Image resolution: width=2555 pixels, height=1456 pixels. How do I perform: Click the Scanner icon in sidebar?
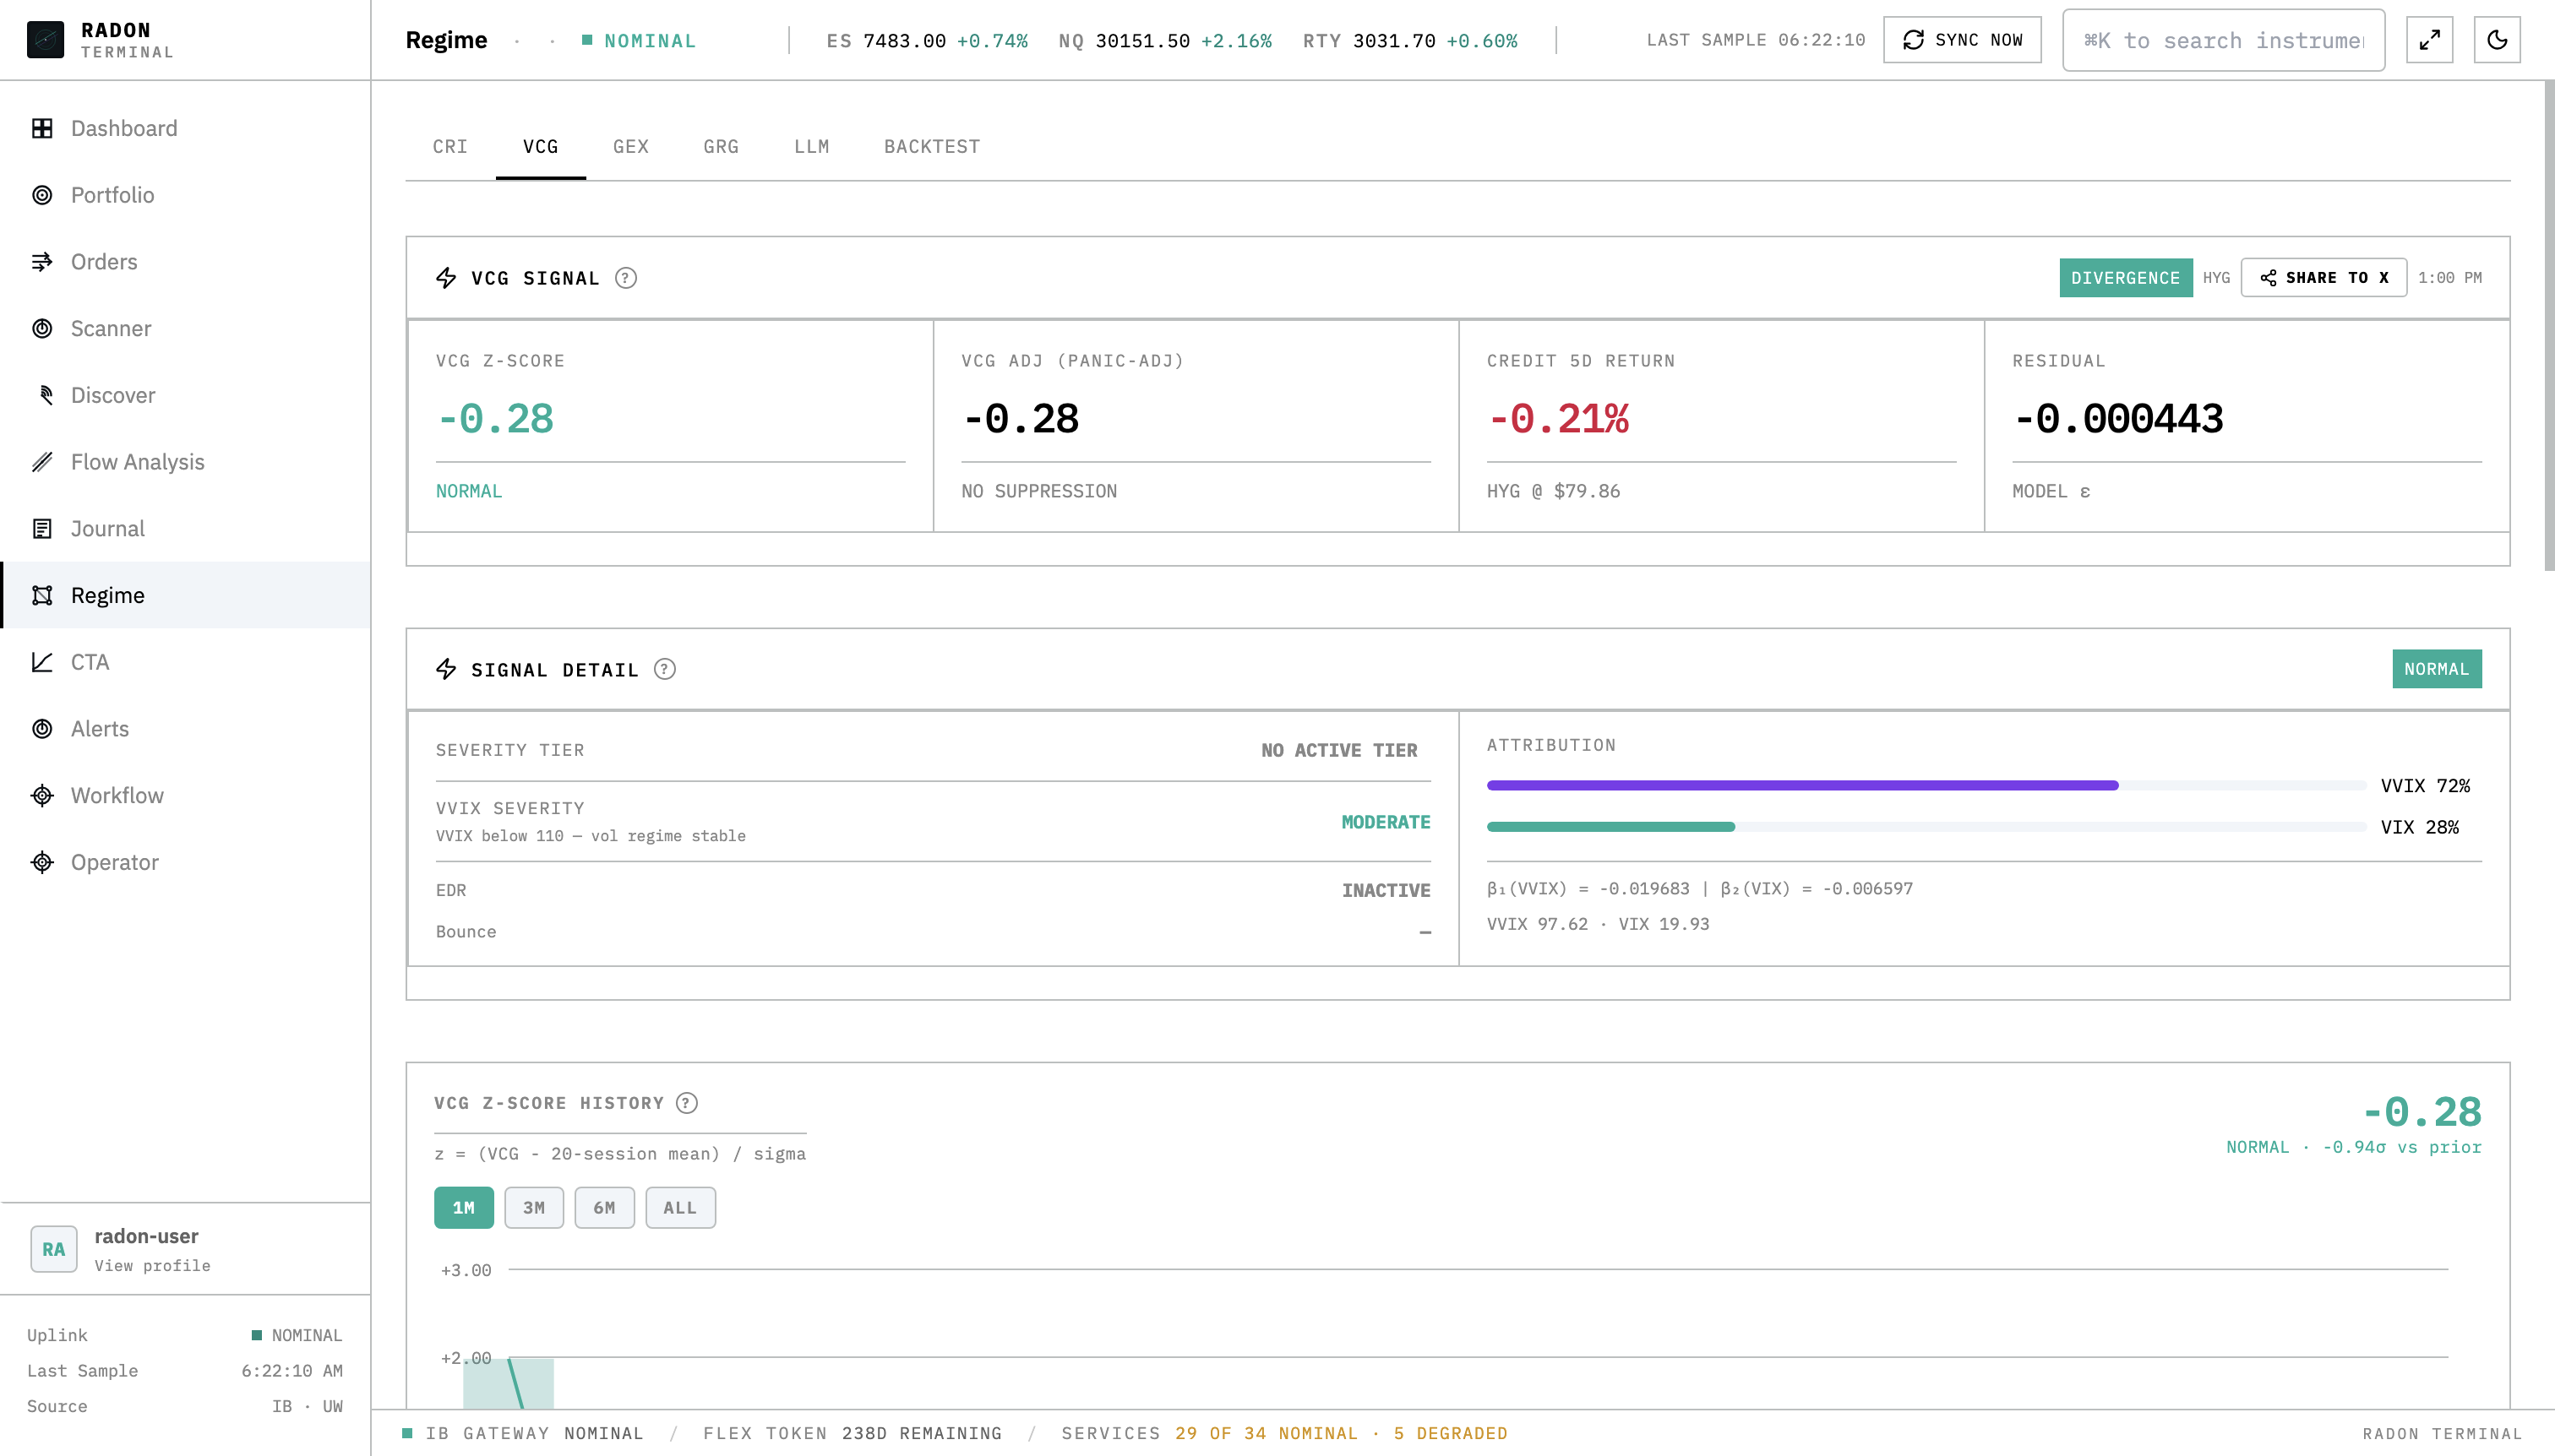click(42, 328)
